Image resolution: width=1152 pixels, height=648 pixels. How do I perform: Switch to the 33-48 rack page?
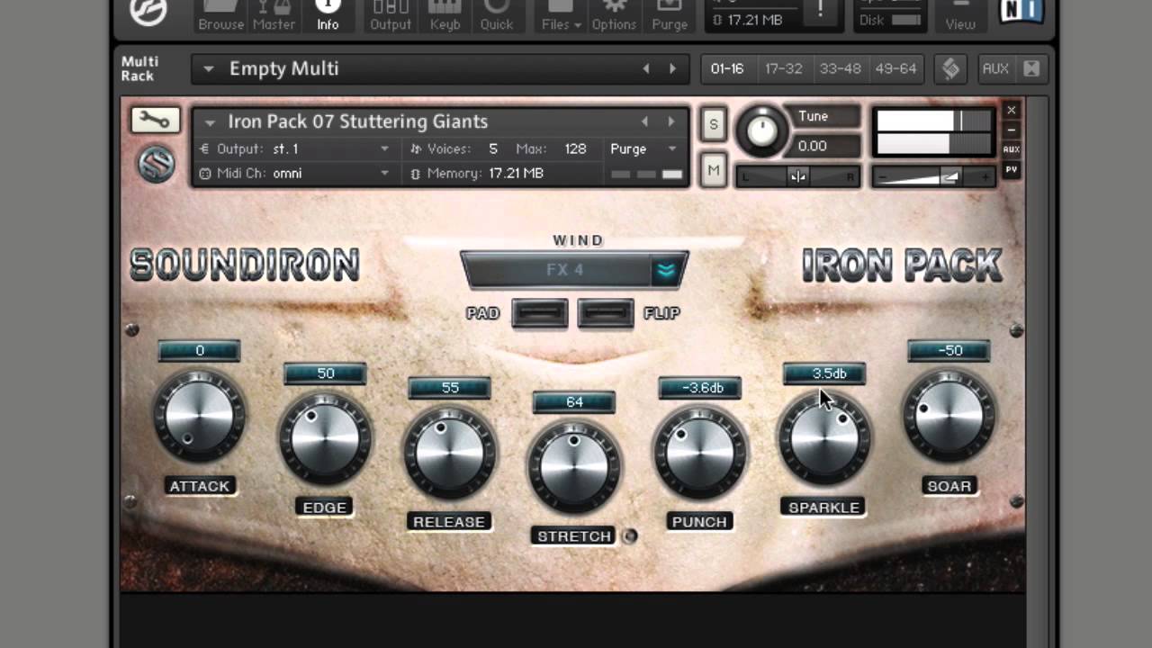(x=840, y=68)
